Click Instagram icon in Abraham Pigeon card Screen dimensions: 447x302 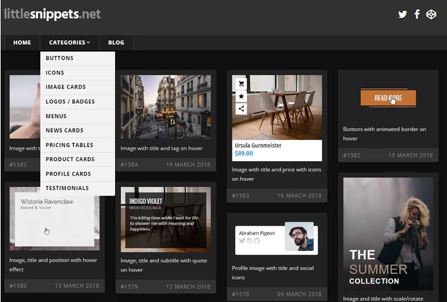250,241
